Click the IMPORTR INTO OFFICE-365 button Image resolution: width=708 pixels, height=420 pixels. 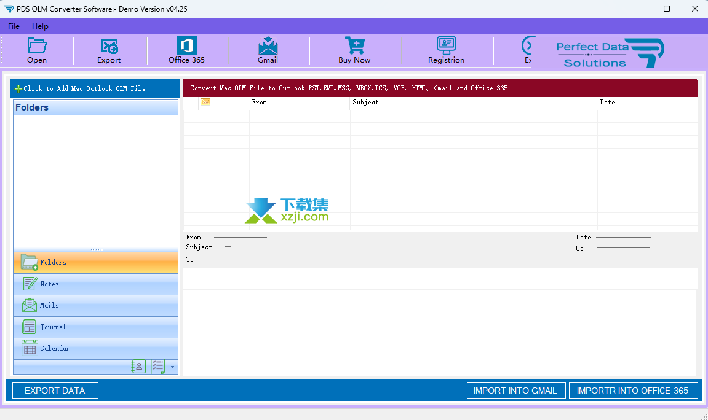pyautogui.click(x=633, y=391)
